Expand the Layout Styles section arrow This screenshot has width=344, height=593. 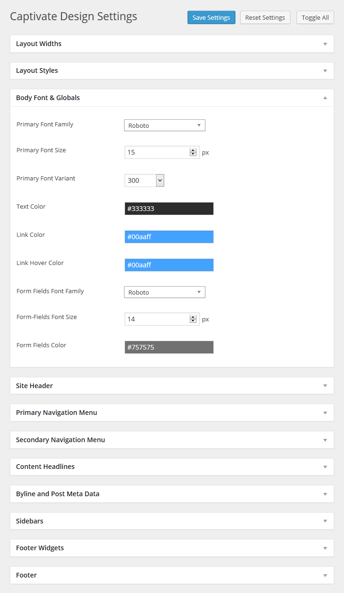click(325, 70)
